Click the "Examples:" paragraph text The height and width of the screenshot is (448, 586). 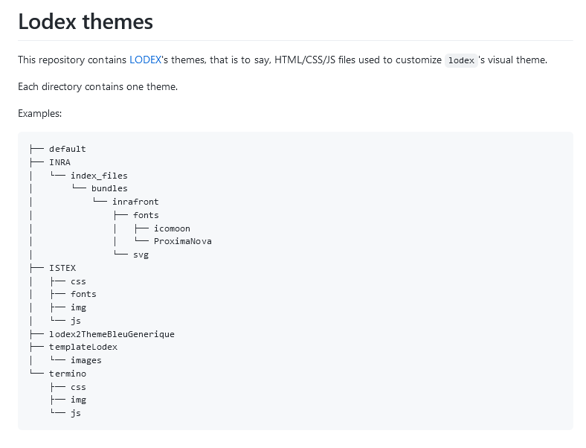click(x=40, y=114)
